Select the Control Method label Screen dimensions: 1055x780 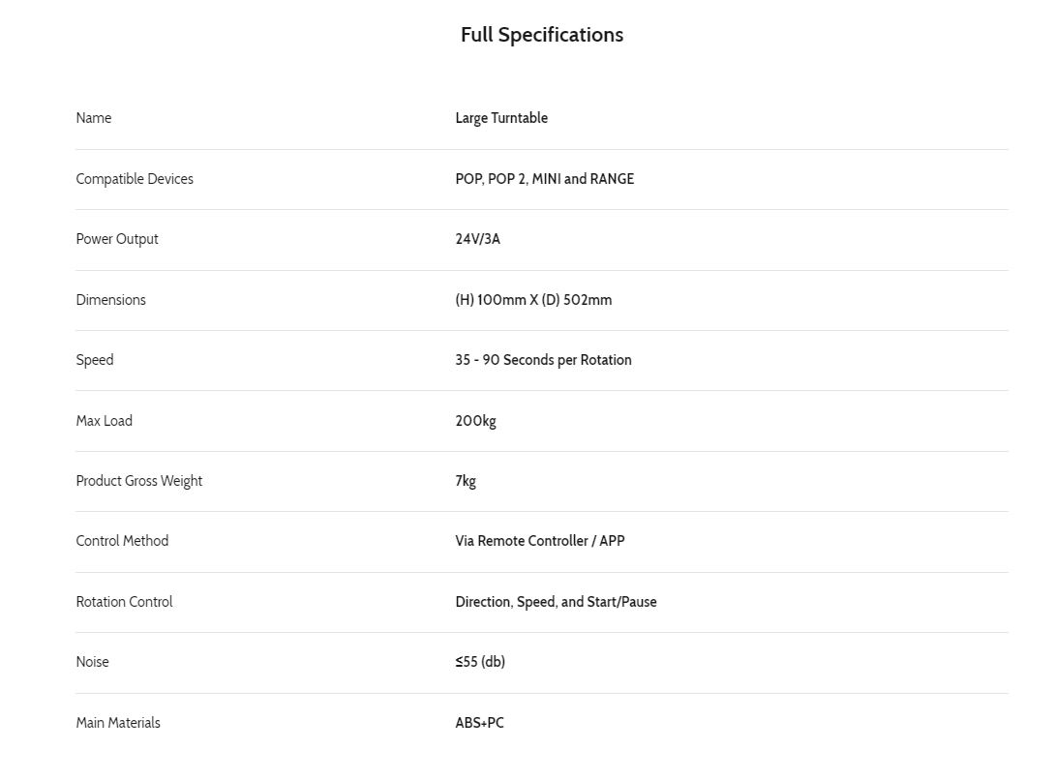[x=122, y=541]
